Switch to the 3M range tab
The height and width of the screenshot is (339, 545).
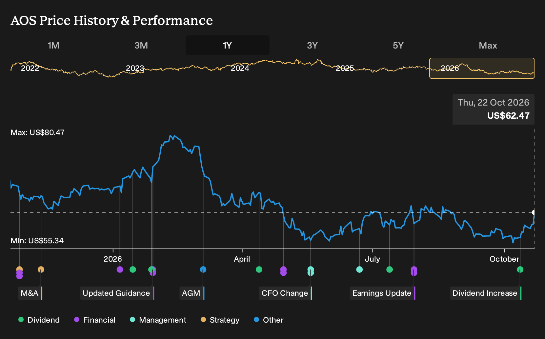point(141,45)
